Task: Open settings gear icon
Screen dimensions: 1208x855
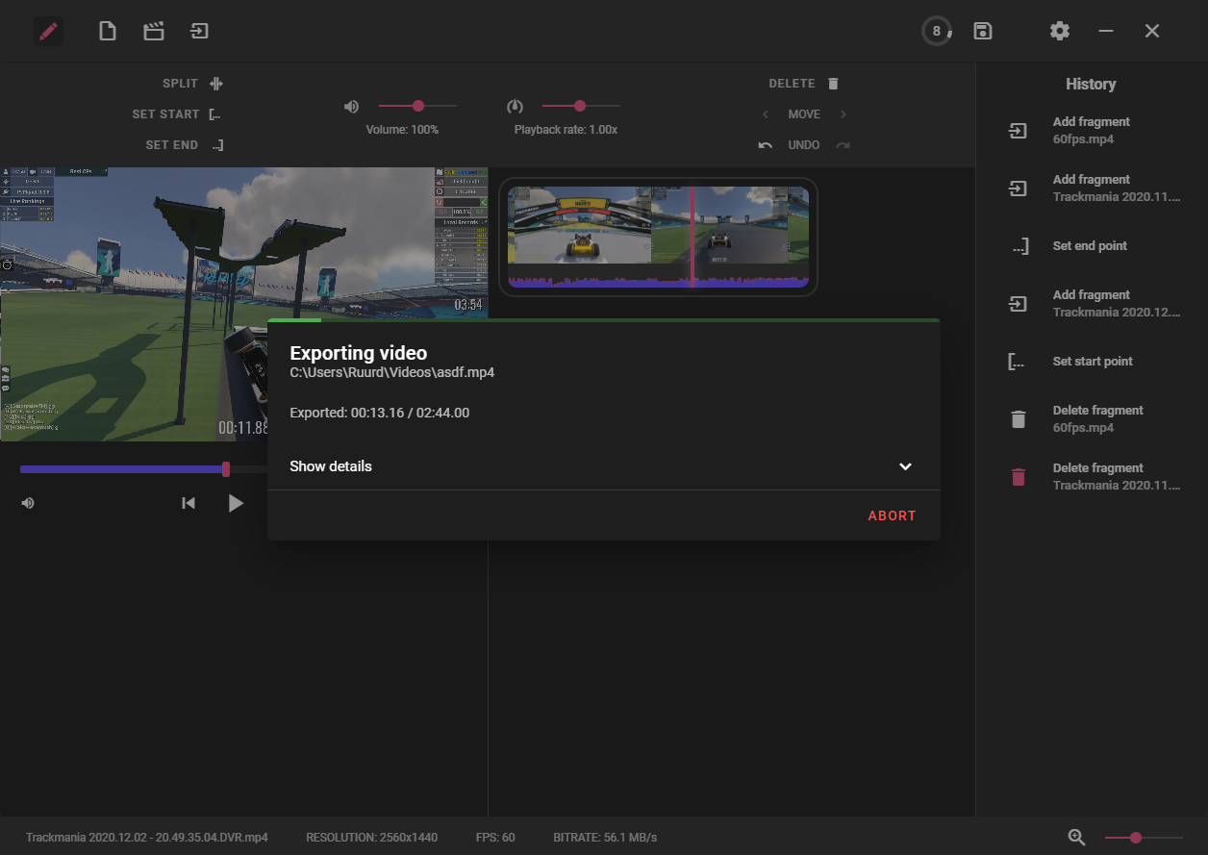Action: (1060, 31)
